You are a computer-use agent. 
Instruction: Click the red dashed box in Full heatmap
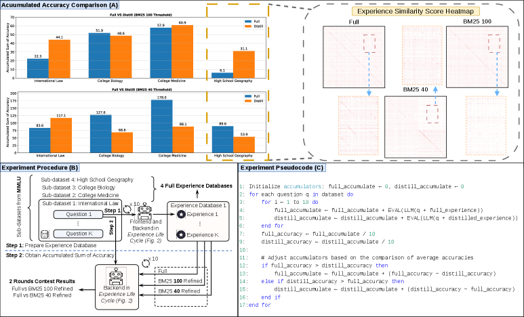pyautogui.click(x=368, y=42)
